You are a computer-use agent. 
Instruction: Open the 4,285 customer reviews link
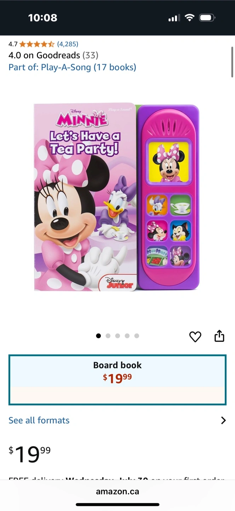click(68, 44)
